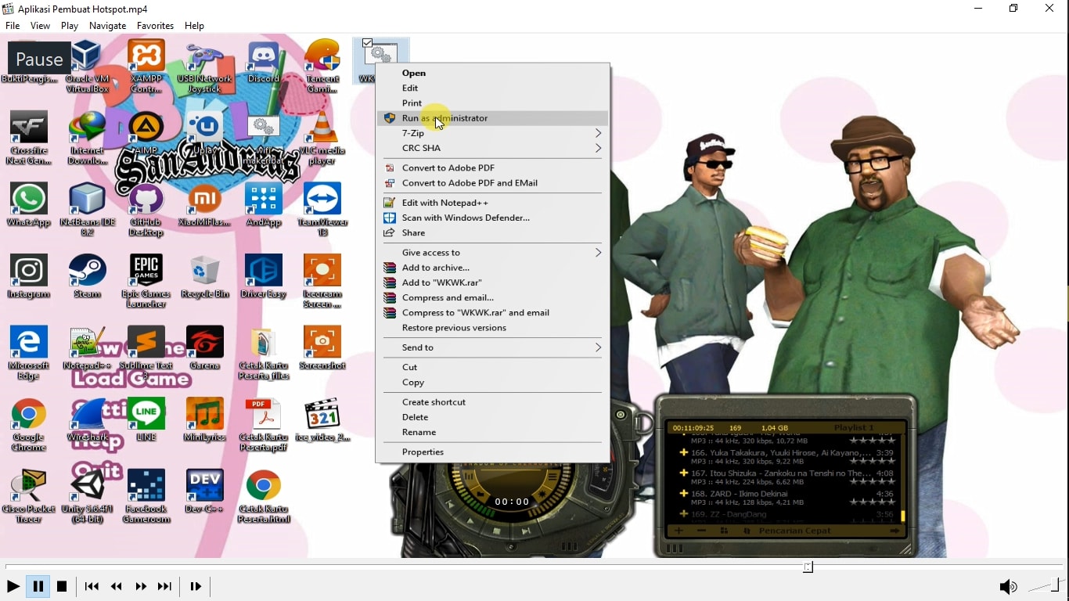Open the Help menu

click(x=194, y=26)
